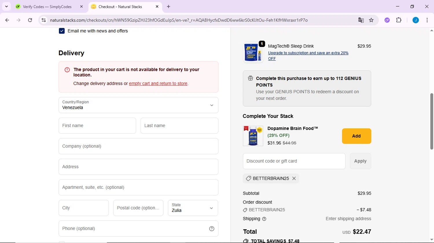
Task: Click the Shipping info question mark icon
Action: [264, 219]
